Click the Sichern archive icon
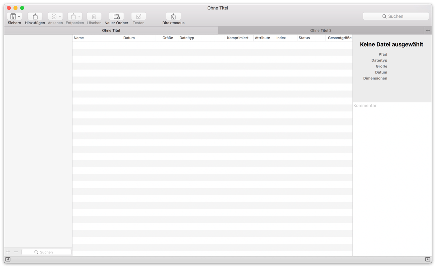The image size is (436, 267). tap(13, 16)
